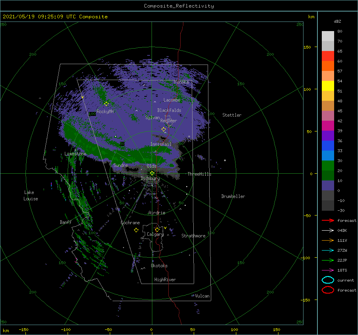Select the Banff label
This screenshot has width=358, height=335.
(x=66, y=222)
